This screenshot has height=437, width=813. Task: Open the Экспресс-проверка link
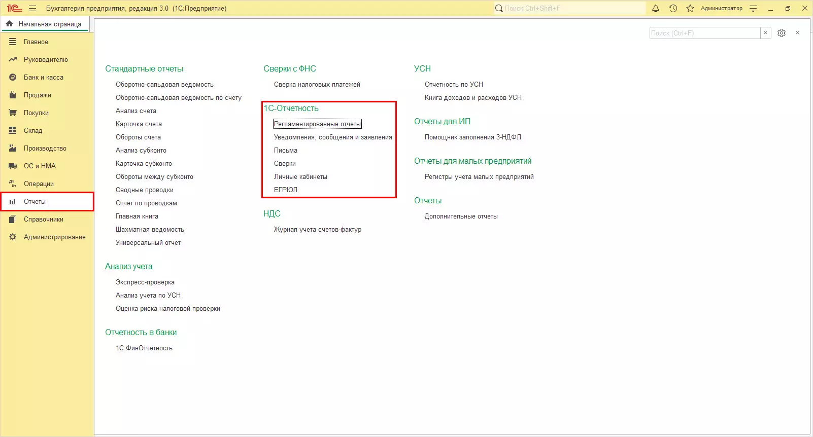pos(145,282)
